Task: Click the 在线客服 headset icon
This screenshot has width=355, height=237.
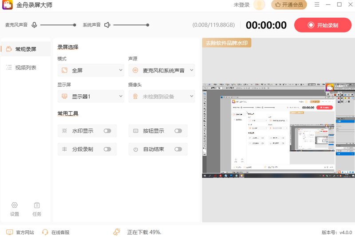Action: pyautogui.click(x=45, y=232)
